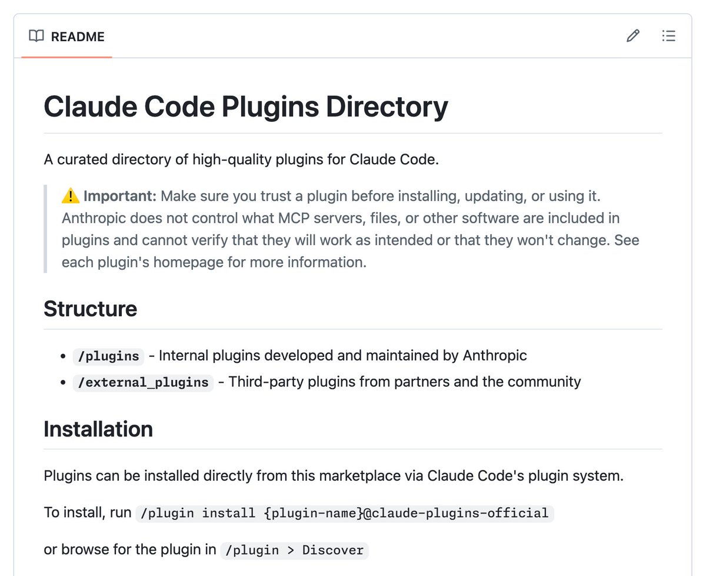
Task: Click 'Plugins can be installed directly from this marketplace' line
Action: point(334,475)
